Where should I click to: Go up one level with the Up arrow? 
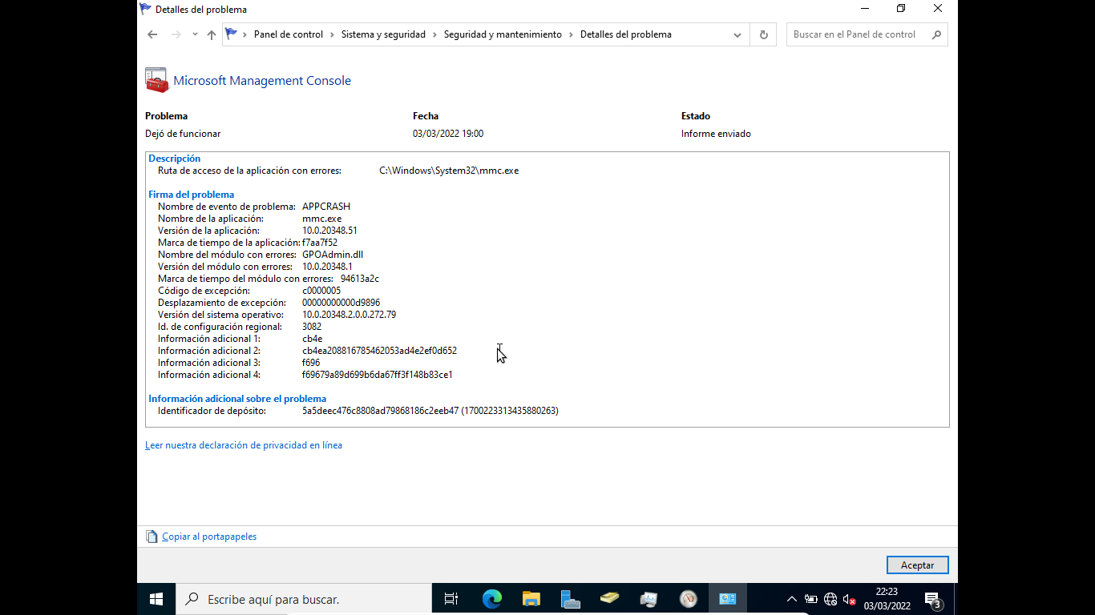[212, 34]
